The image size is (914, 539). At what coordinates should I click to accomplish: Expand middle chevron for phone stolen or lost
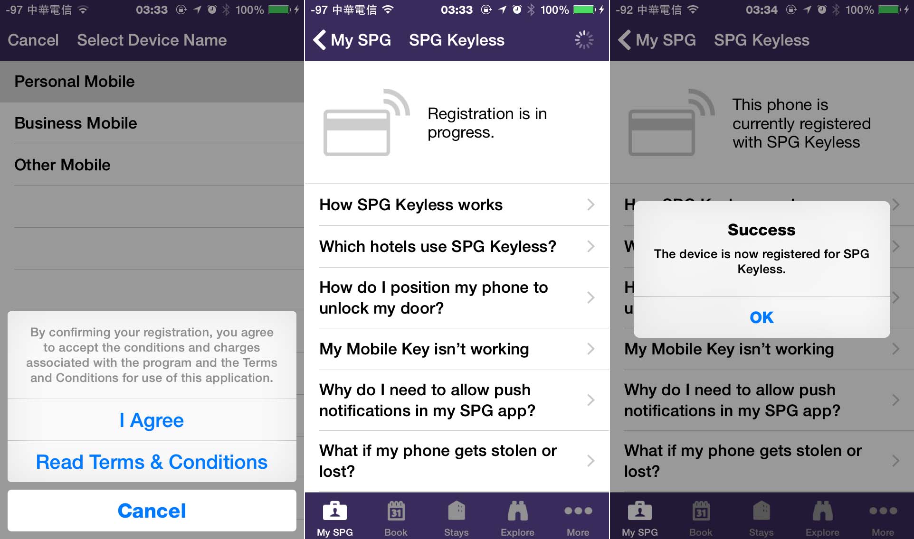click(x=590, y=461)
